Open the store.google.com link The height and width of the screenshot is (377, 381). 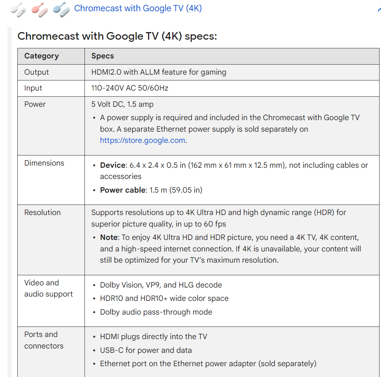click(143, 140)
